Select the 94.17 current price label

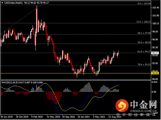pos(155,53)
